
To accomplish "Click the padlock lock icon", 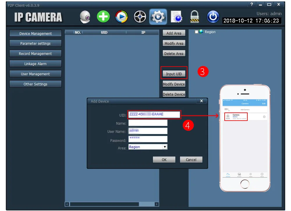I will tap(194, 17).
